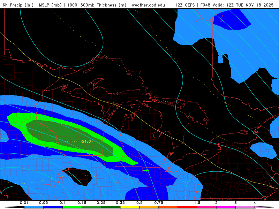The height and width of the screenshot is (209, 279).
Task: Click the 1.5 color bar label
Action: point(197,203)
